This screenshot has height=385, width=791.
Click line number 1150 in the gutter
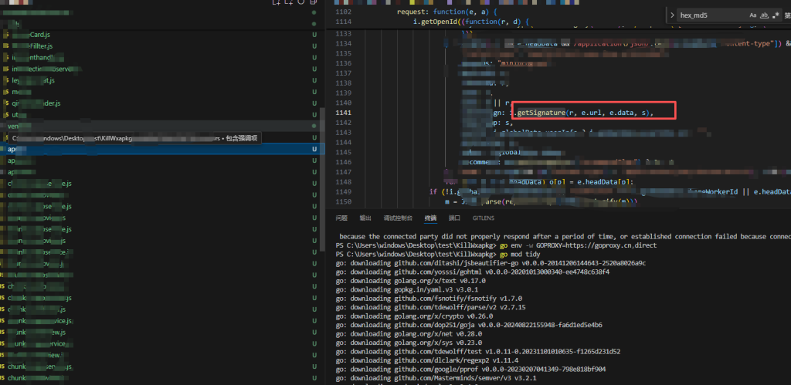[x=343, y=202]
